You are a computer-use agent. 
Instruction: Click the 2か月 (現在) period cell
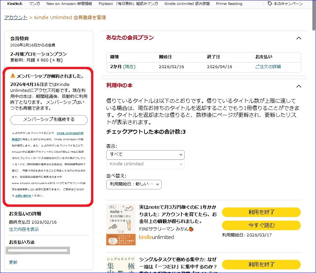click(x=123, y=67)
